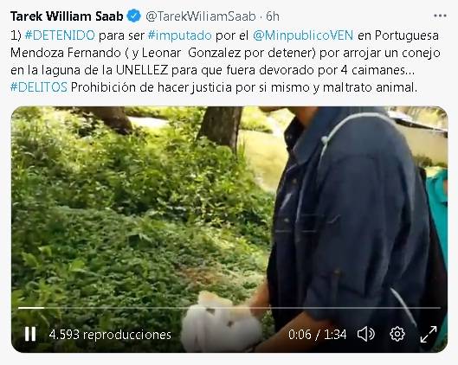Viewport: 458px width, 365px height.
Task: Click the 6h tweet timestamp
Action: pos(273,16)
